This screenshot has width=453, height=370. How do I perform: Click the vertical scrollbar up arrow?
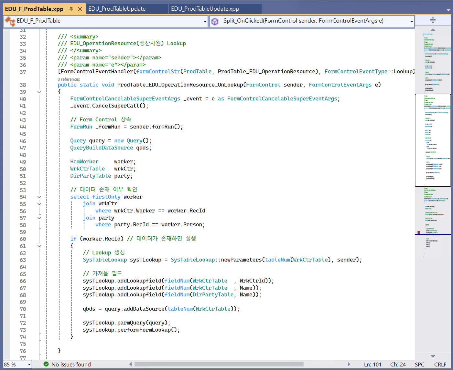pos(433,30)
